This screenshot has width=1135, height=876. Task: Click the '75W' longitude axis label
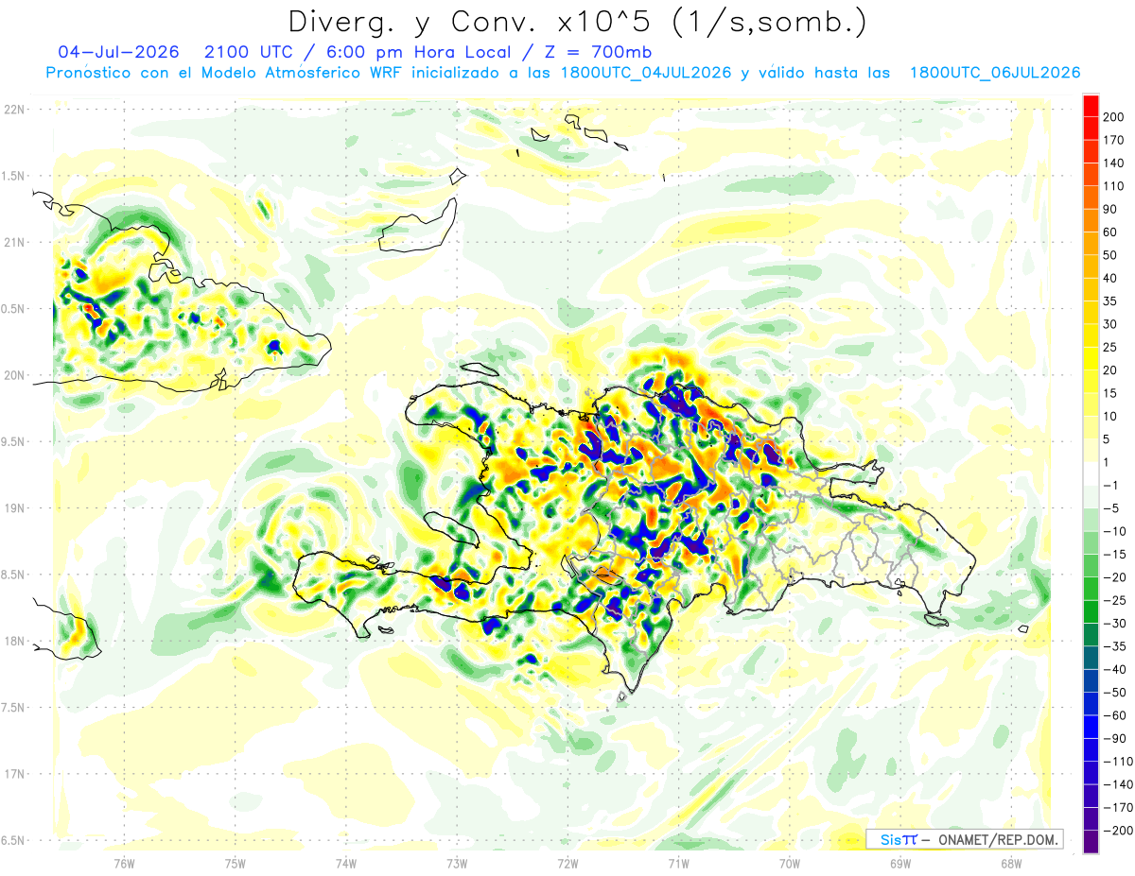pyautogui.click(x=236, y=863)
